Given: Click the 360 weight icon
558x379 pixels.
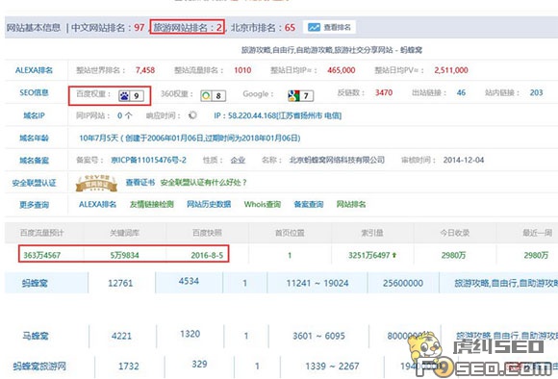Looking at the screenshot, I should (x=206, y=96).
